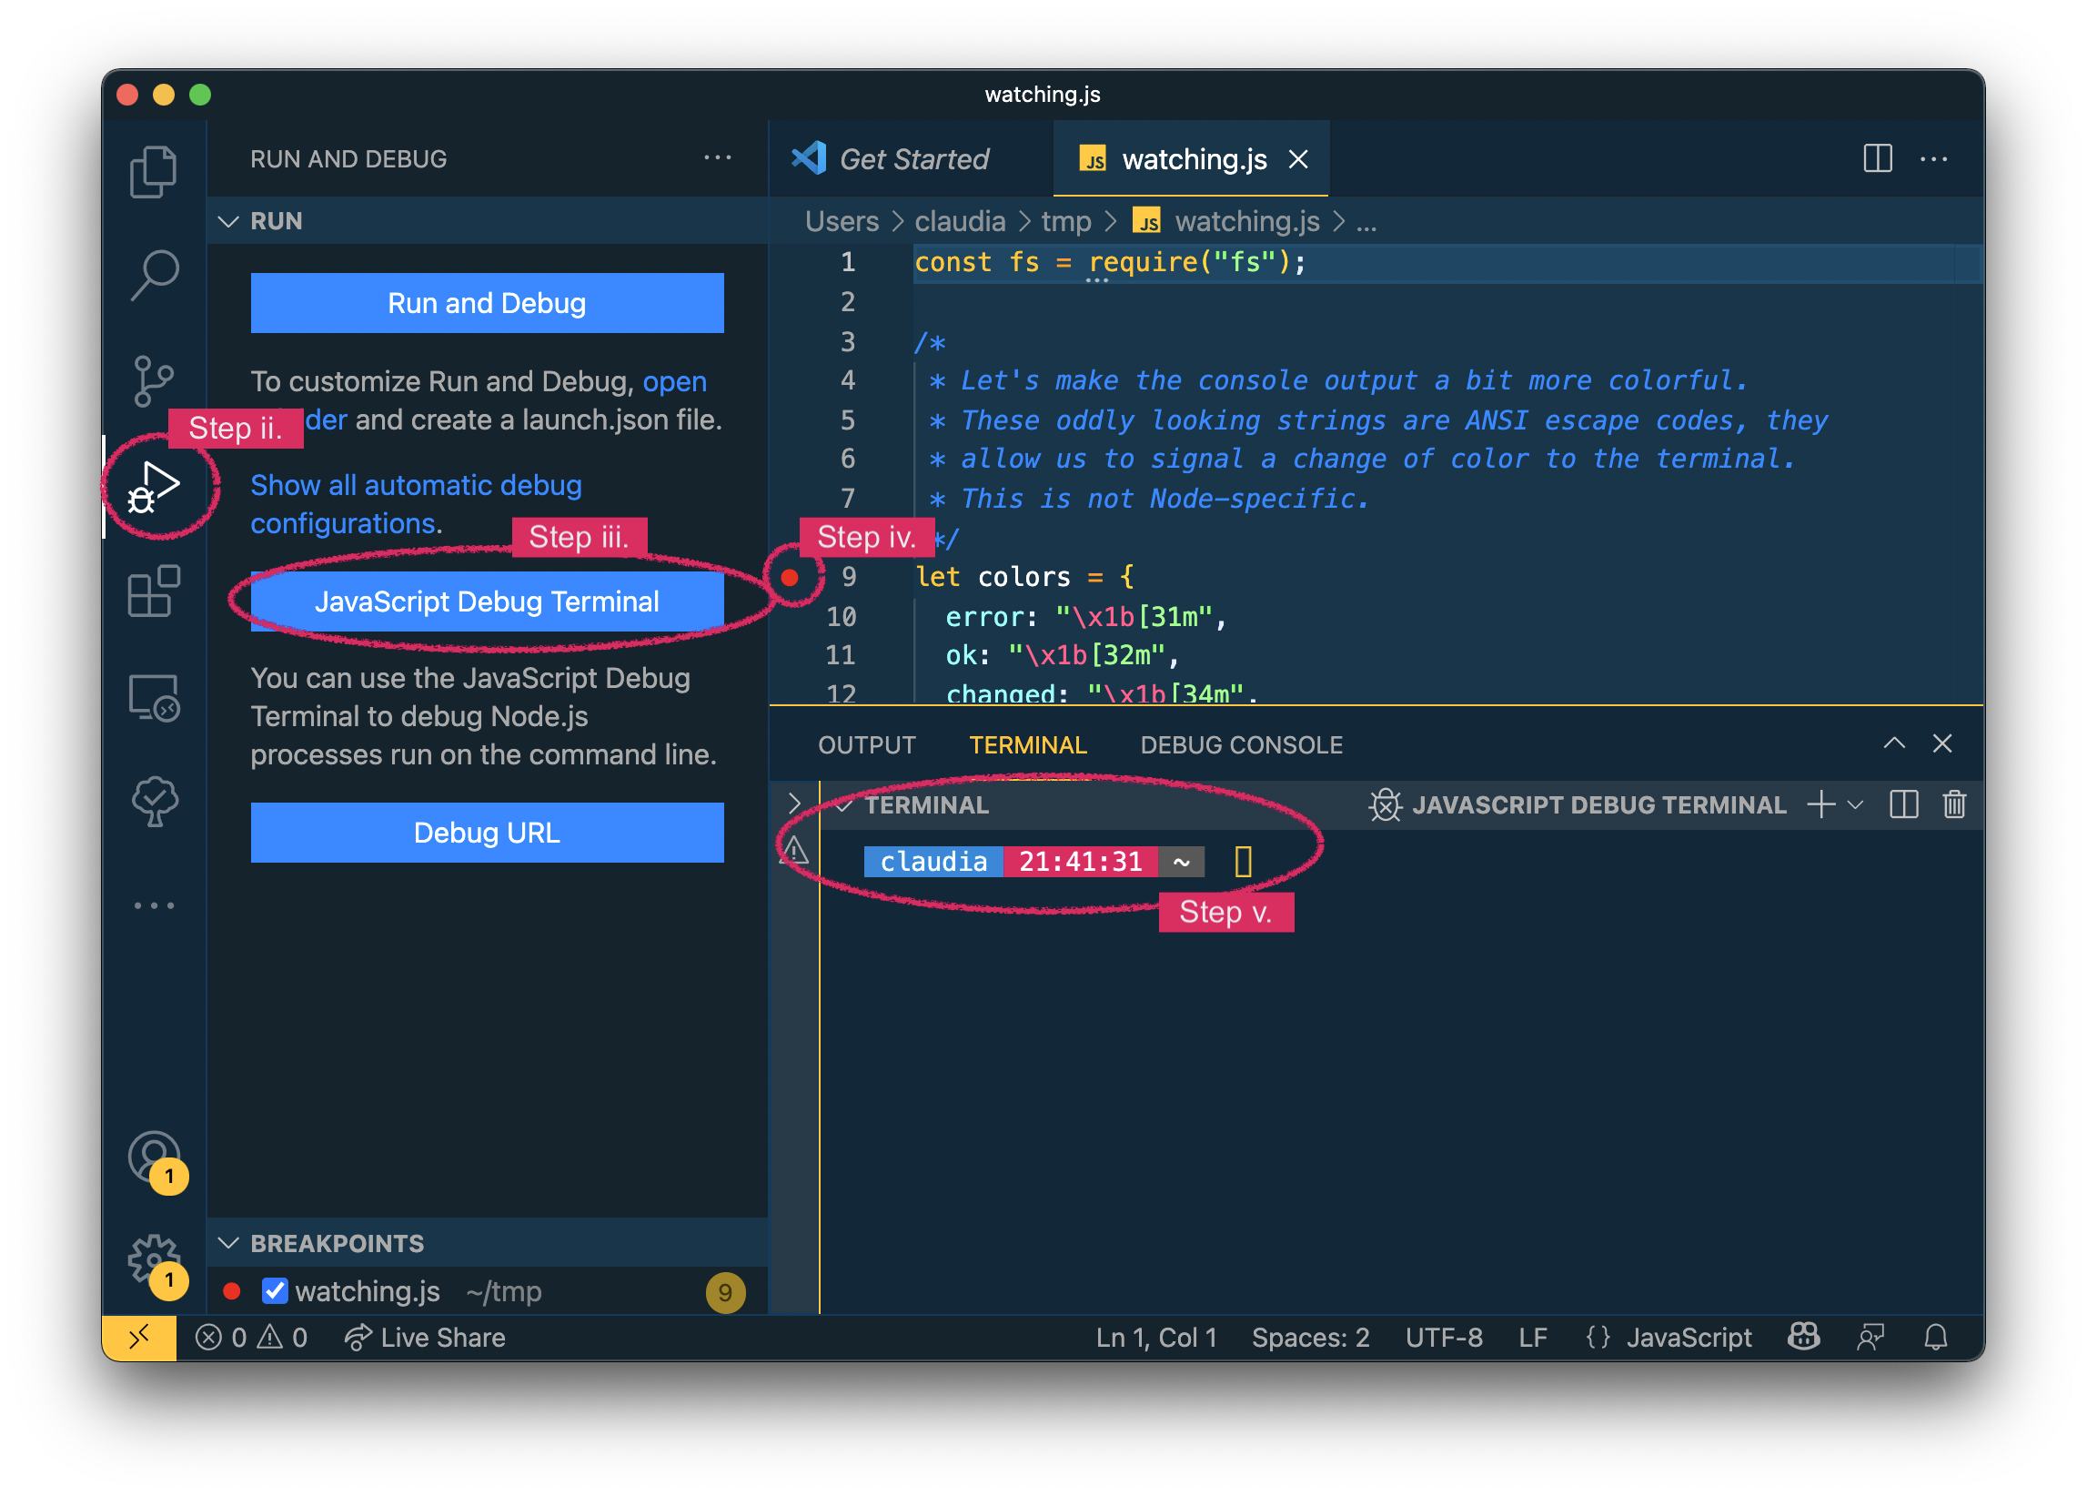This screenshot has width=2087, height=1496.
Task: Kill the terminal with trash icon
Action: tap(1953, 804)
